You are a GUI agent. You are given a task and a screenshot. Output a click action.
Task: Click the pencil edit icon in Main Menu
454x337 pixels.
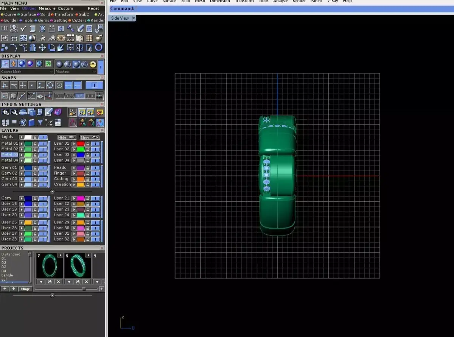coord(80,29)
